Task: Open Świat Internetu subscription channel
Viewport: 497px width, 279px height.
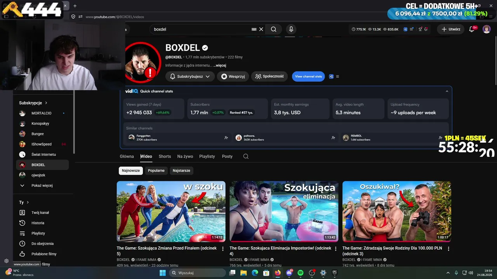Action: [x=42, y=155]
